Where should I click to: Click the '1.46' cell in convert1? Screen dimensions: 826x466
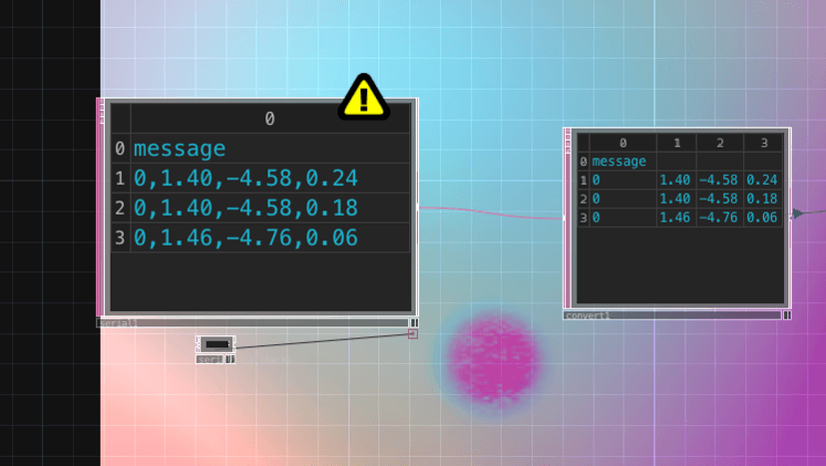pyautogui.click(x=677, y=218)
